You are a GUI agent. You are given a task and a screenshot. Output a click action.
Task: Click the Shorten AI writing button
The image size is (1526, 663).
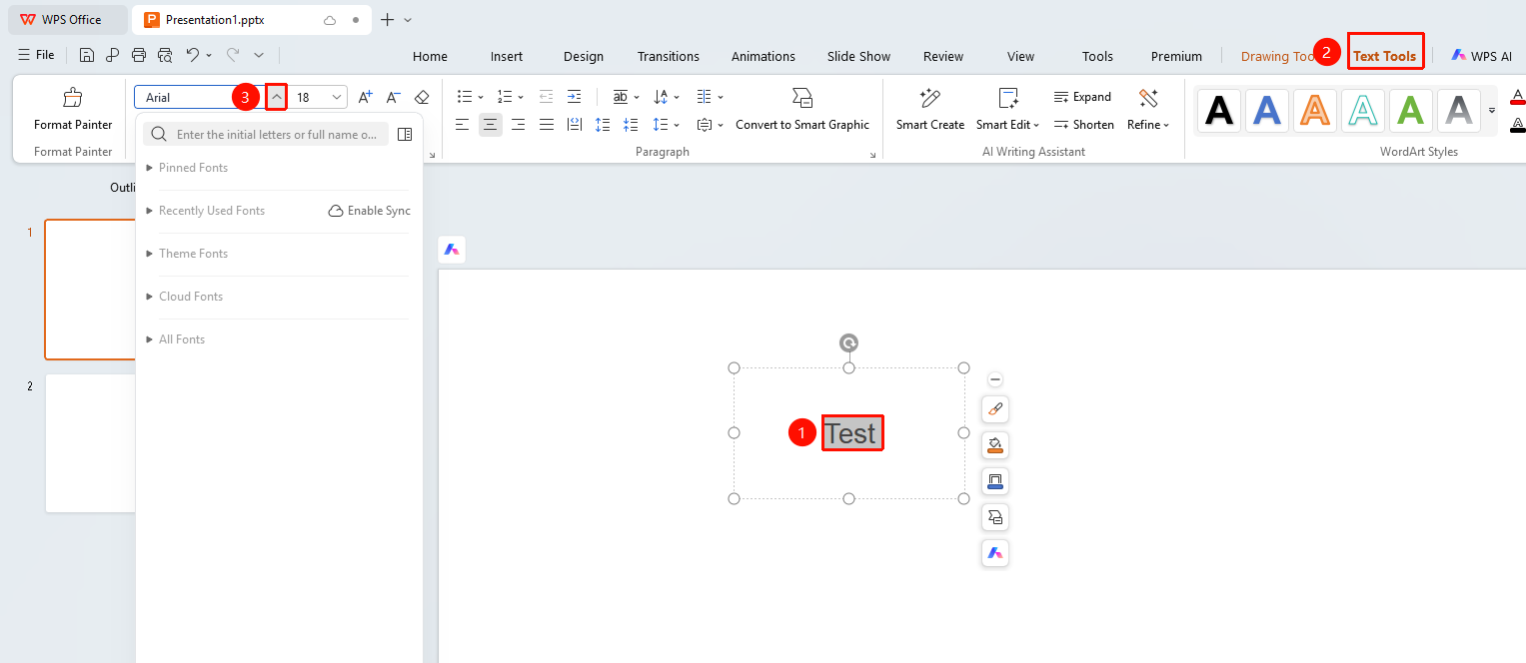tap(1083, 125)
